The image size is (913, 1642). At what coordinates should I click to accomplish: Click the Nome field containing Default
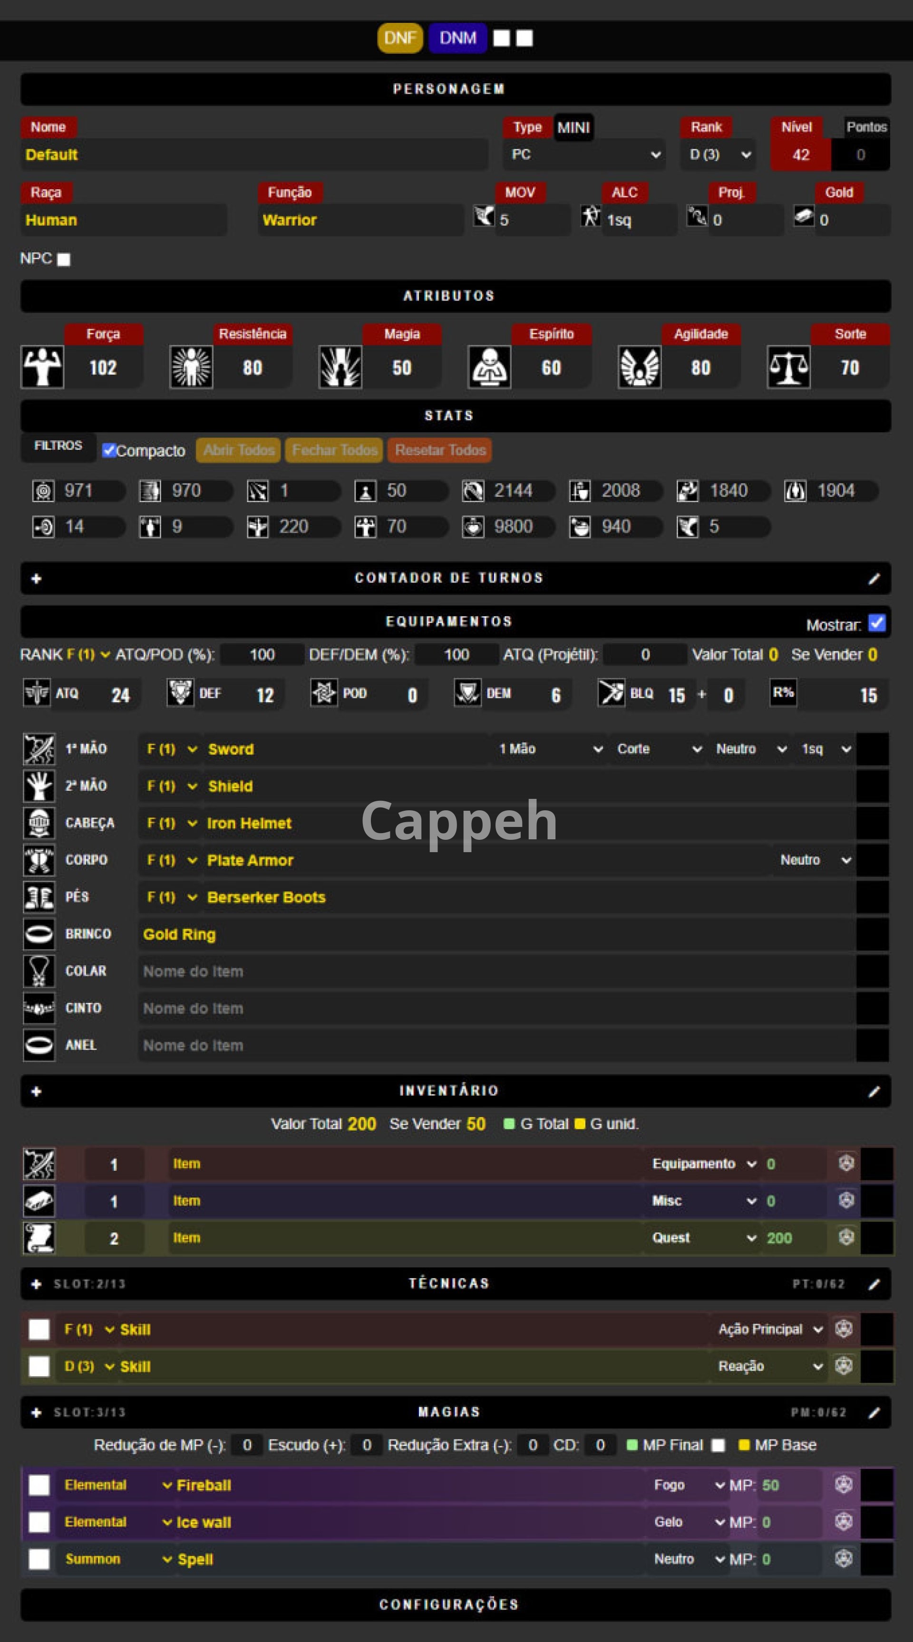pyautogui.click(x=255, y=155)
